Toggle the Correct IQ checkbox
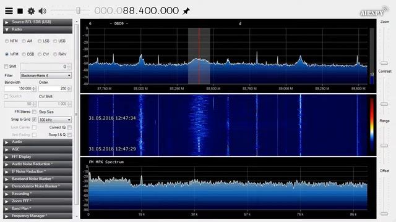The width and height of the screenshot is (396, 222). pos(69,128)
